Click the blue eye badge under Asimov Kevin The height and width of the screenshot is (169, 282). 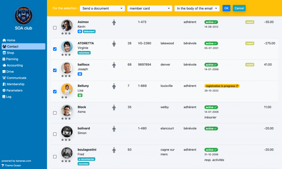80,31
